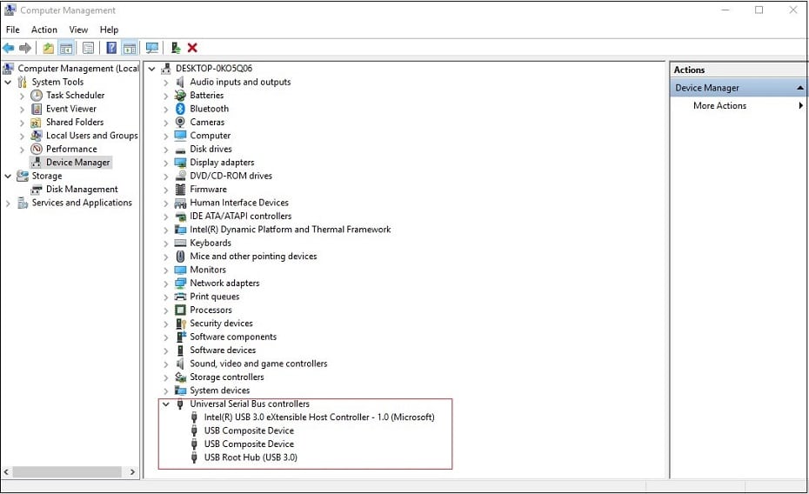
Task: Click the Processors chip icon
Action: coord(180,310)
